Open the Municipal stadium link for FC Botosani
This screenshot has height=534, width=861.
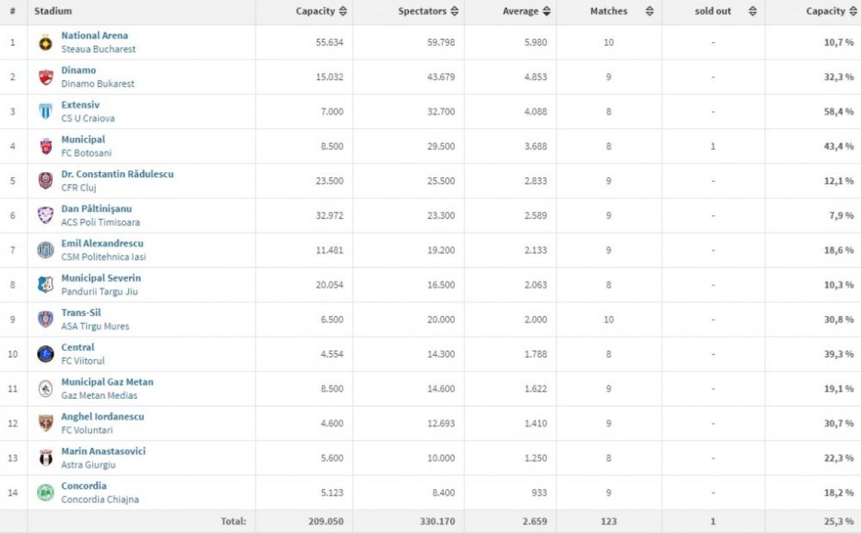pyautogui.click(x=83, y=140)
